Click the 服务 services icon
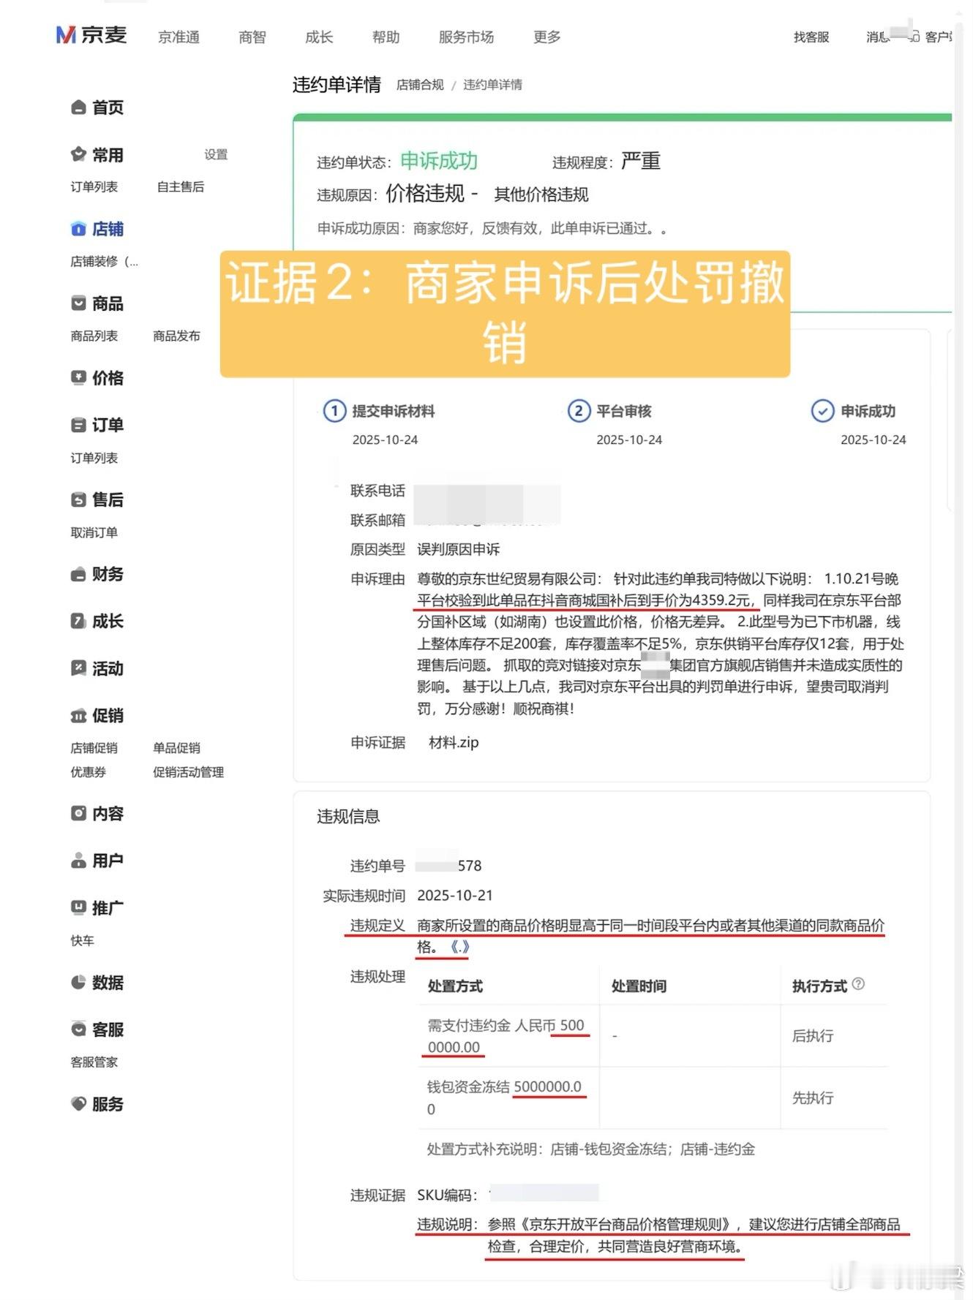The height and width of the screenshot is (1300, 973). click(x=78, y=1103)
